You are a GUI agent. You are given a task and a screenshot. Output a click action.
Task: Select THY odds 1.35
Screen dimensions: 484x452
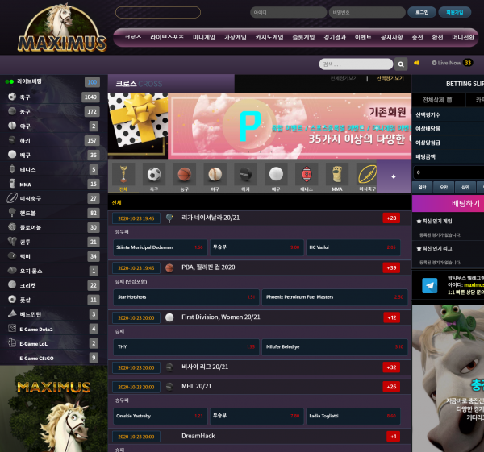[186, 347]
